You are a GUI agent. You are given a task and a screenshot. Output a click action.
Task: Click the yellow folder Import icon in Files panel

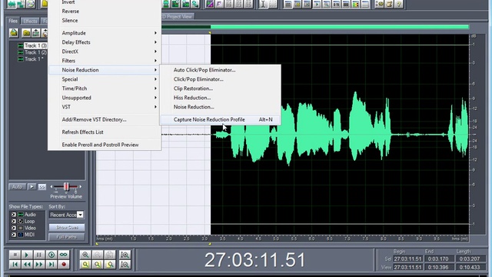[26, 32]
